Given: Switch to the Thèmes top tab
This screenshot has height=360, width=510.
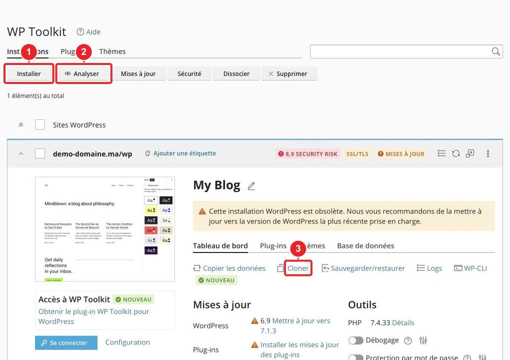Looking at the screenshot, I should tap(112, 51).
